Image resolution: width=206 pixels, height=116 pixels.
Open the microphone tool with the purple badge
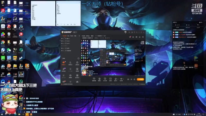tap(64, 69)
